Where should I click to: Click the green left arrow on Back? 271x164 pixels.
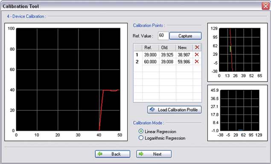pos(100,154)
